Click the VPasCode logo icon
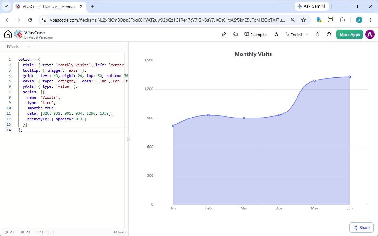Image resolution: width=378 pixels, height=236 pixels. [18, 35]
